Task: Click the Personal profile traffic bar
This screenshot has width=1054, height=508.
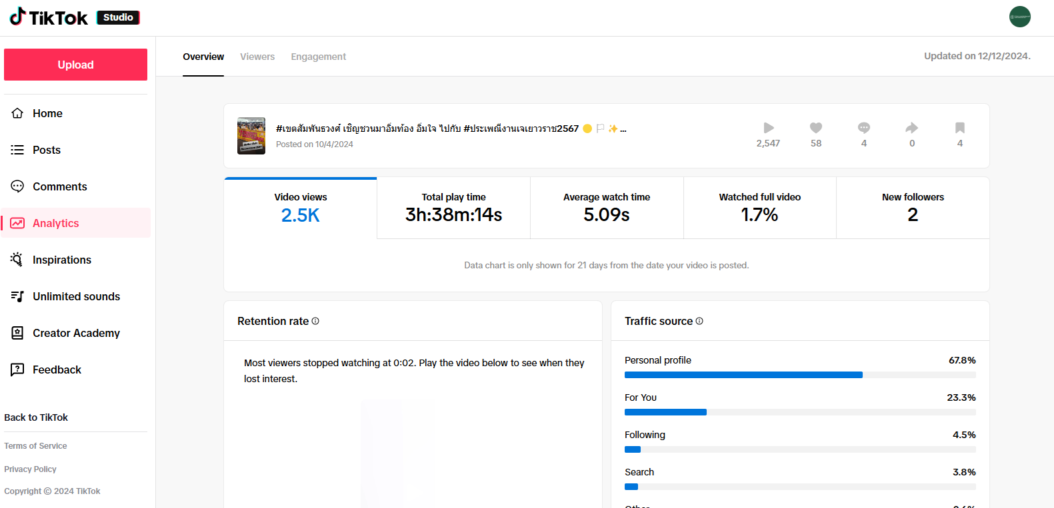Action: click(743, 375)
